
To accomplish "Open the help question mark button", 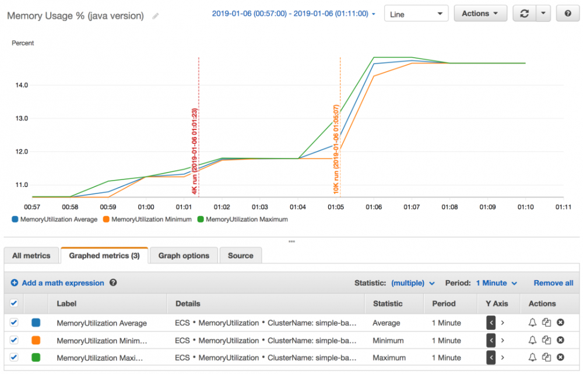I will click(x=568, y=14).
